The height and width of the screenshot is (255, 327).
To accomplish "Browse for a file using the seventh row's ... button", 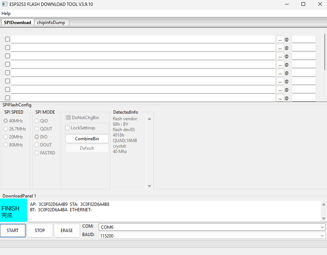I will [x=280, y=90].
